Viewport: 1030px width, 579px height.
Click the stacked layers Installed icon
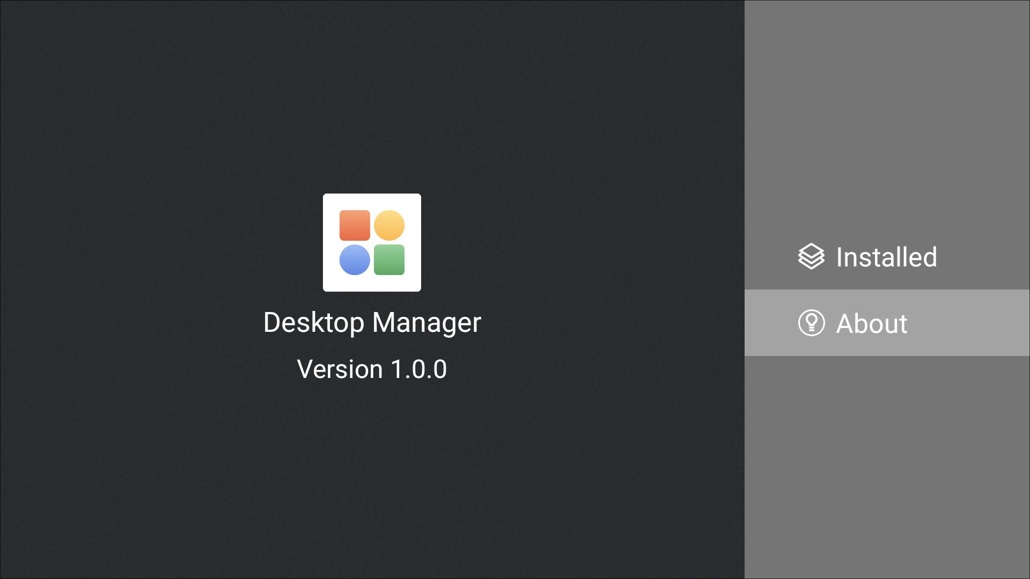pyautogui.click(x=811, y=256)
